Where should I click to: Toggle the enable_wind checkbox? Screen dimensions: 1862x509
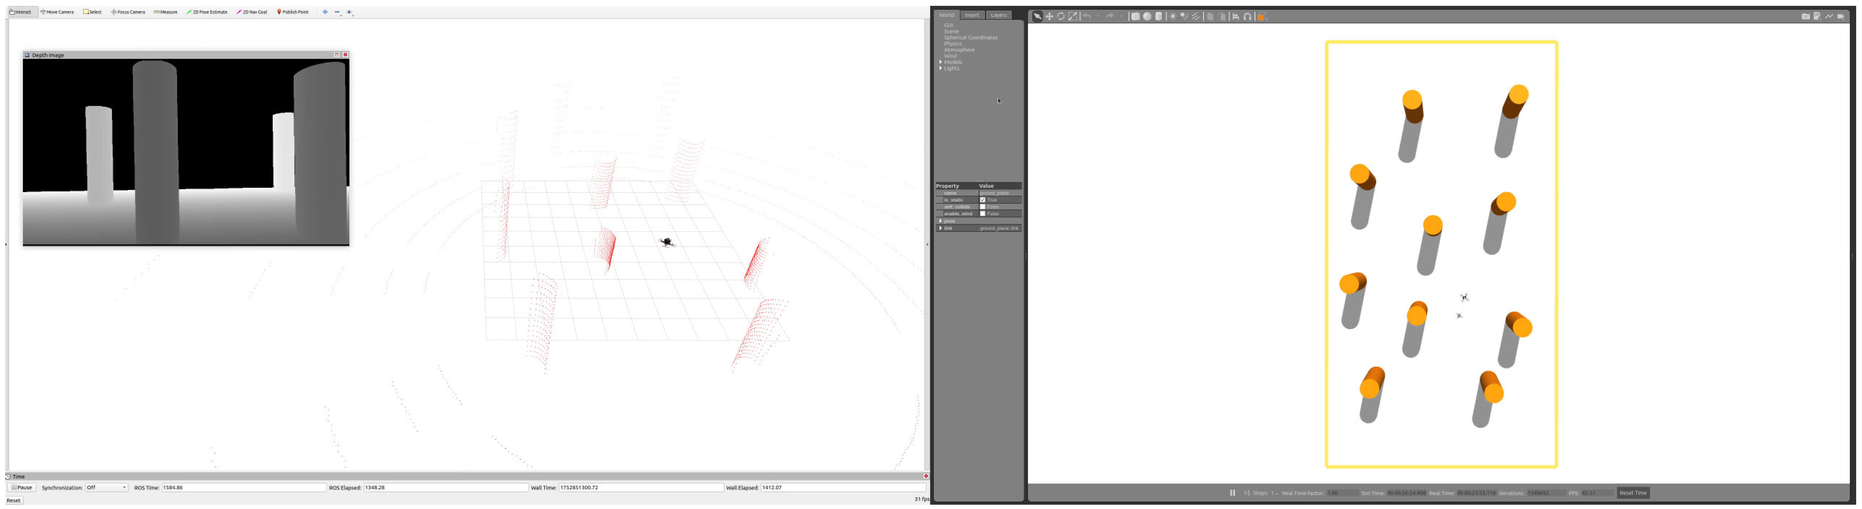[x=982, y=214]
